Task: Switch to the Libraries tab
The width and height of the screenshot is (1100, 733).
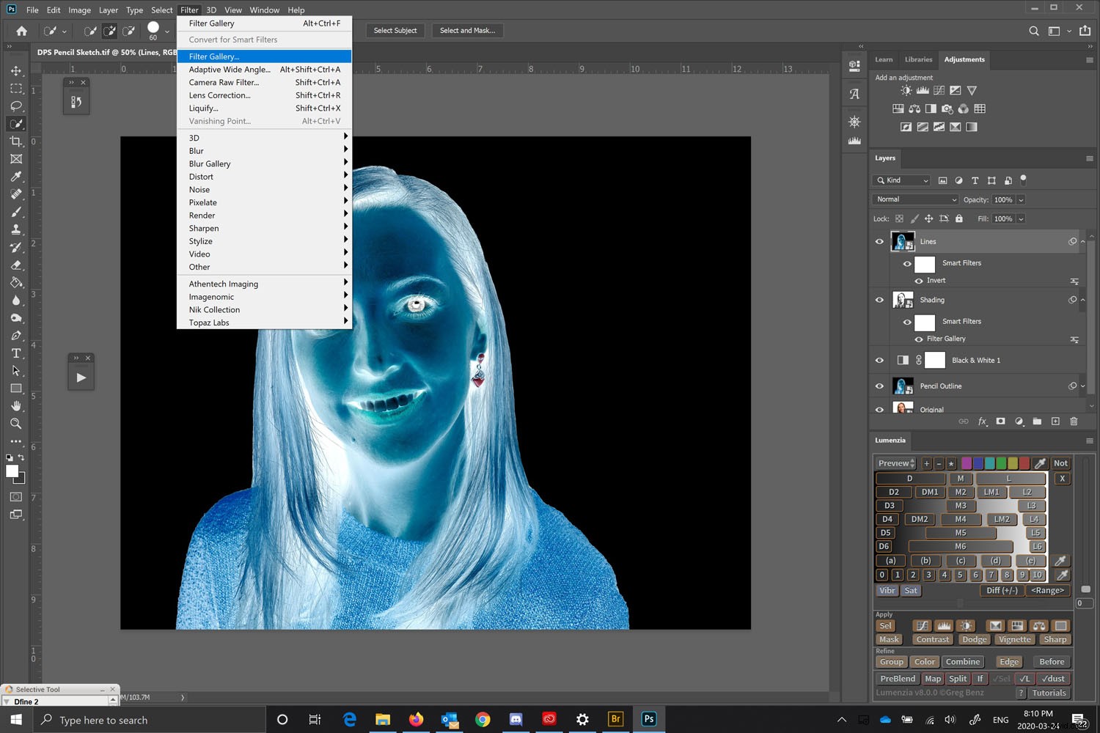Action: tap(918, 59)
